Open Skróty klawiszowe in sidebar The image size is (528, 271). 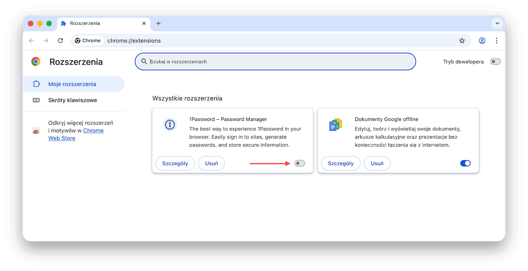coord(74,100)
